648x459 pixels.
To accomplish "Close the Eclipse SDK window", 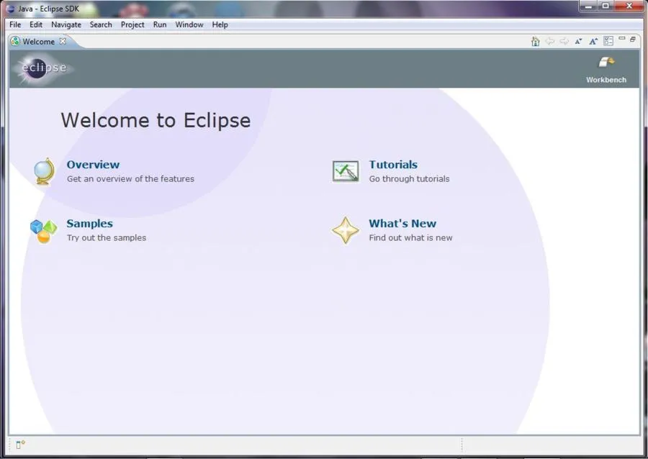I will pos(629,6).
